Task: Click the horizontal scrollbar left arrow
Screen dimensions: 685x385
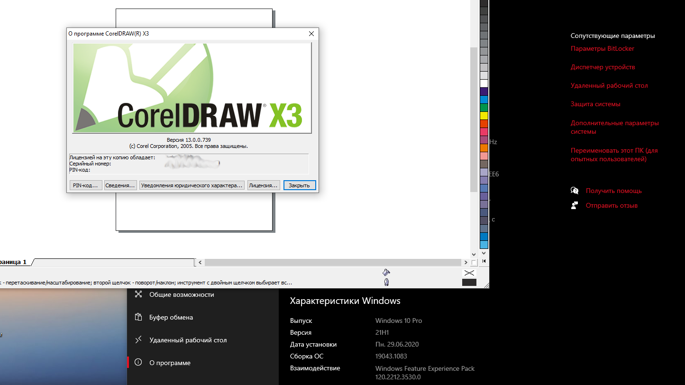Action: point(200,262)
